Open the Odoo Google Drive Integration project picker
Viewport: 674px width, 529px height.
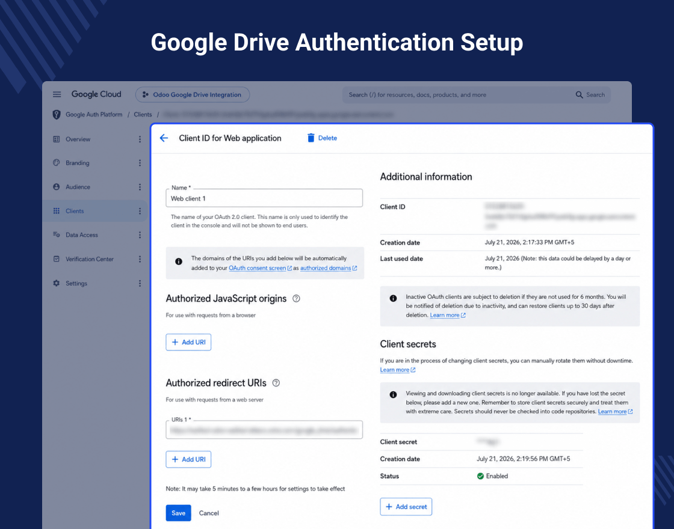pos(193,95)
